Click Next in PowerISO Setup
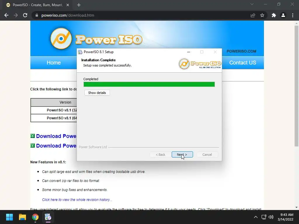This screenshot has width=299, height=224. click(x=182, y=155)
